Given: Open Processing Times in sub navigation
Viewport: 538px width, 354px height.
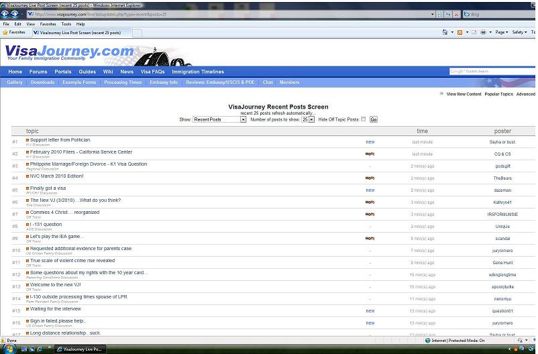Looking at the screenshot, I should click(x=123, y=82).
